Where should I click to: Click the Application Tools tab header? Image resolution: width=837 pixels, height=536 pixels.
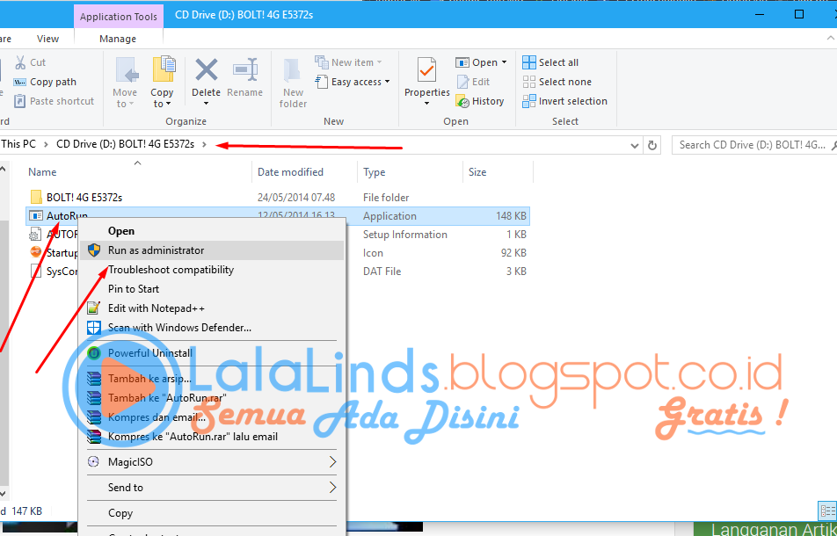[119, 17]
